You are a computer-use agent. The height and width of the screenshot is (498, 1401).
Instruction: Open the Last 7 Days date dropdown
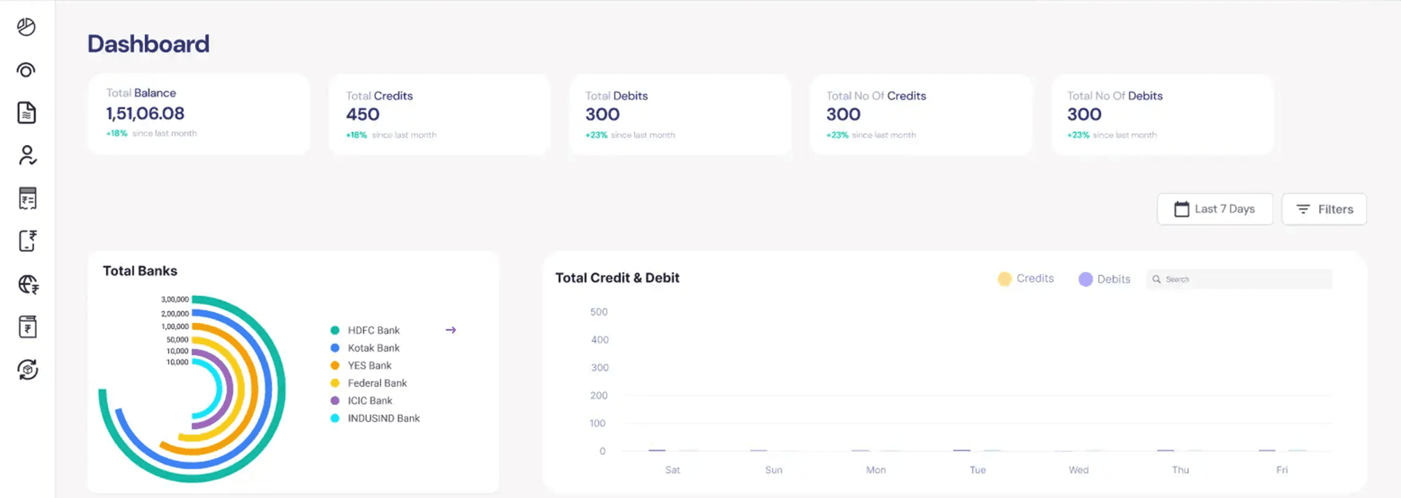[1214, 209]
